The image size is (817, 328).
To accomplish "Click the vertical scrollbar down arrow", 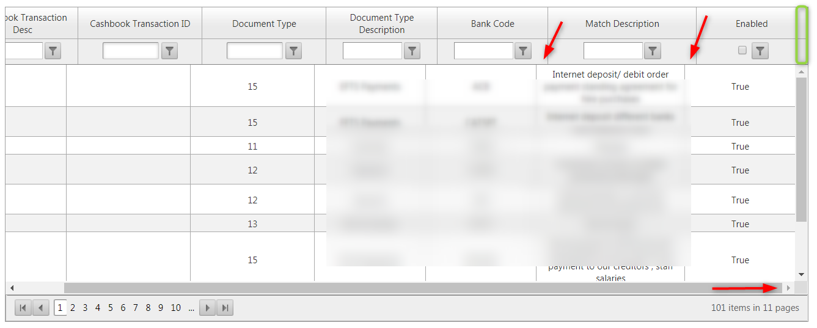I will (802, 275).
